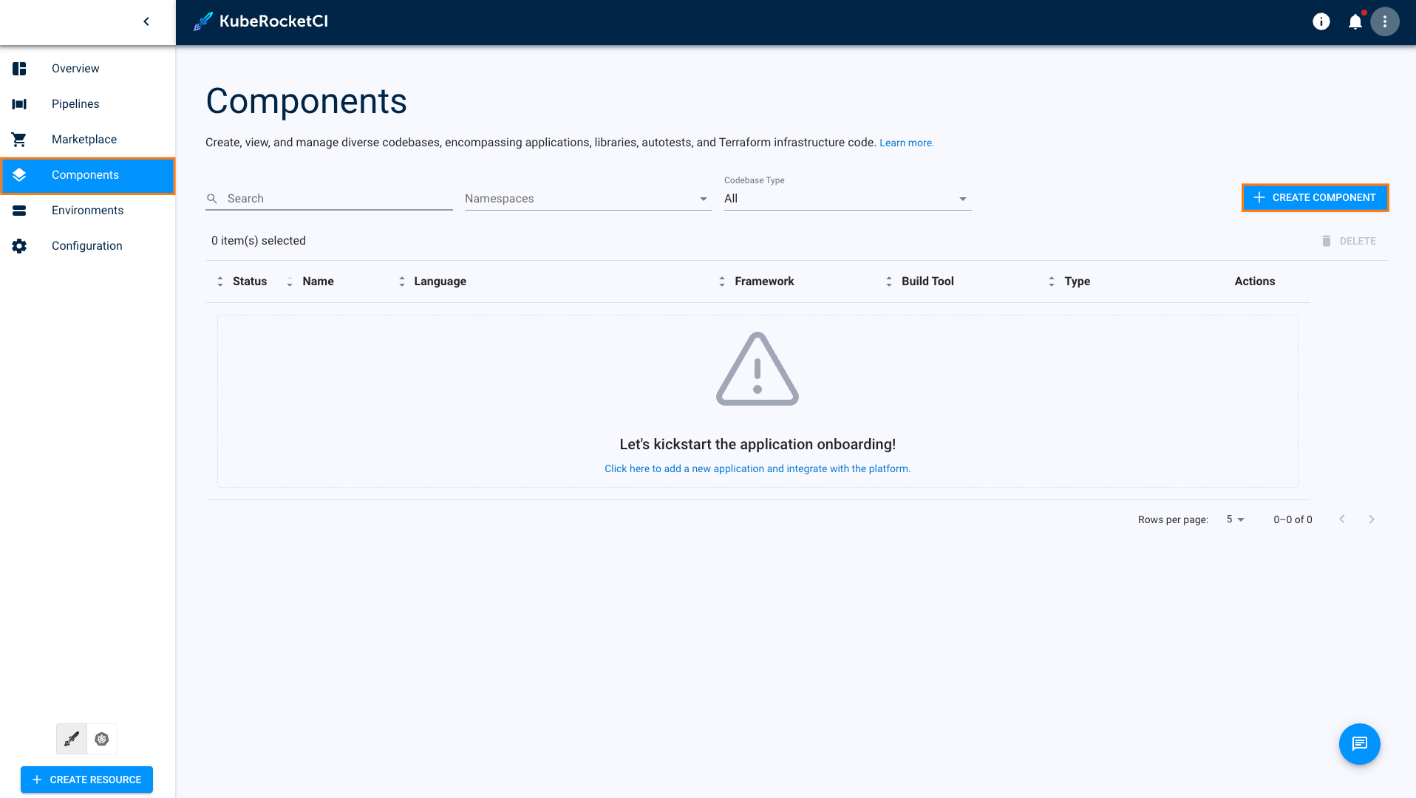The width and height of the screenshot is (1416, 798).
Task: Go to Environments in the sidebar
Action: [x=87, y=211]
